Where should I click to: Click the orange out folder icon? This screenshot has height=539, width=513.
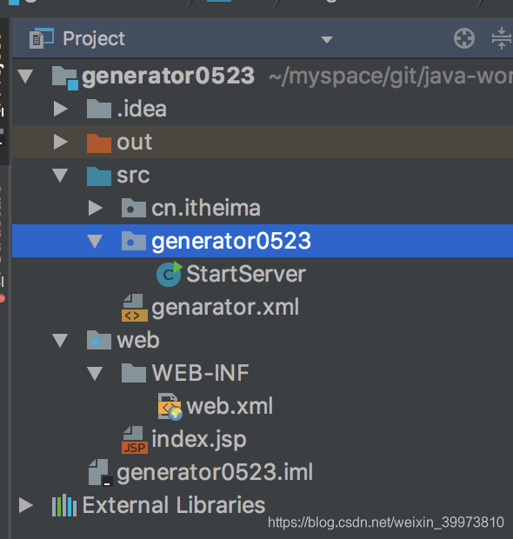99,143
